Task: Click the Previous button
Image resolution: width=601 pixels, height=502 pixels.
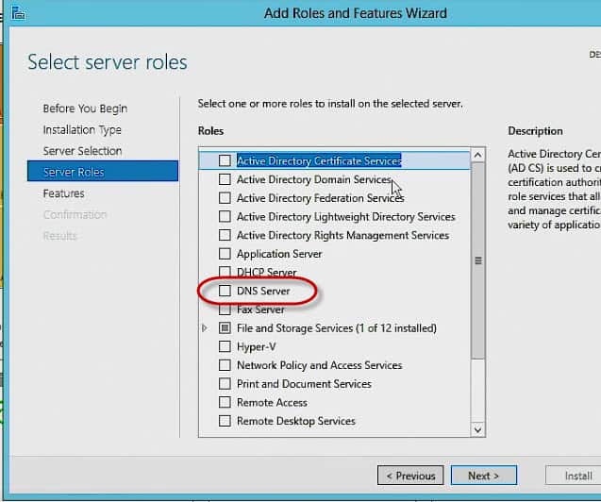Action: click(410, 476)
